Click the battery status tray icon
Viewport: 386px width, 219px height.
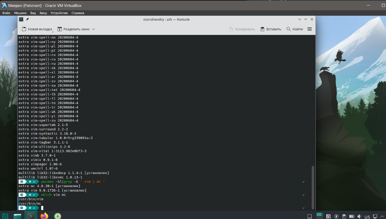352,216
